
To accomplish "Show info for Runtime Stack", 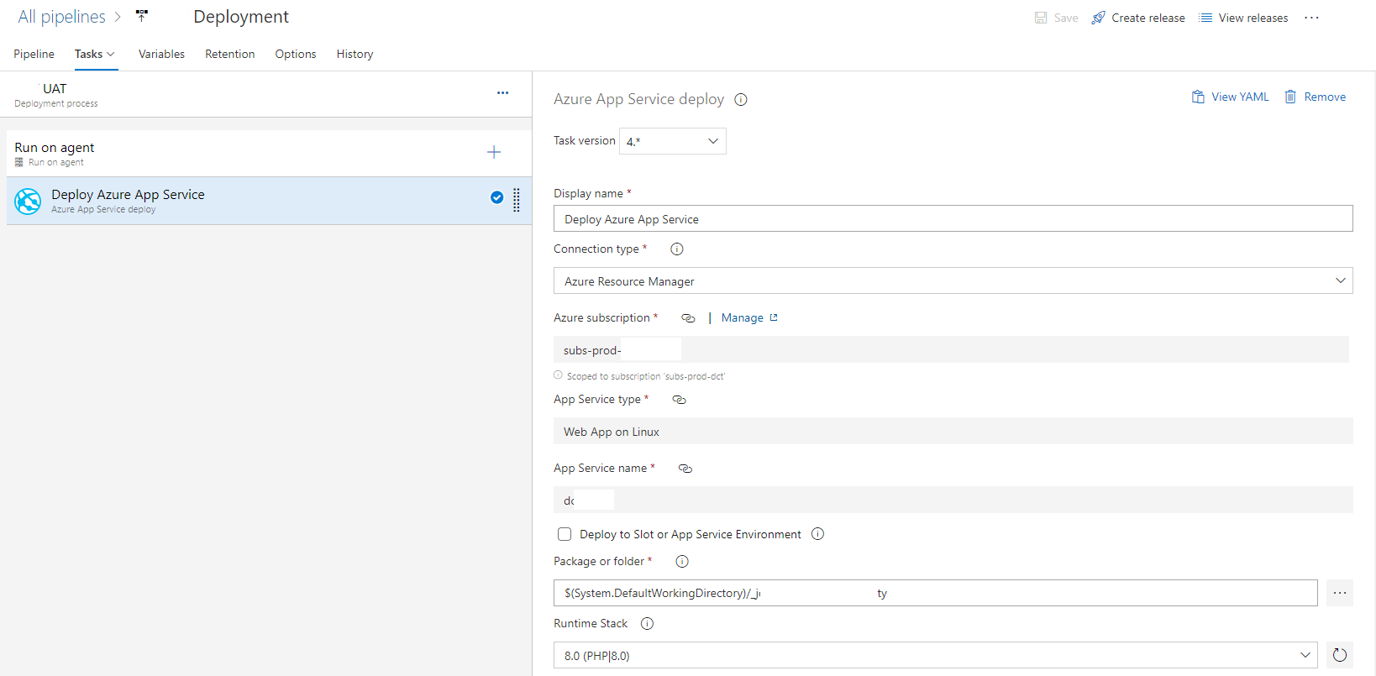I will 647,623.
